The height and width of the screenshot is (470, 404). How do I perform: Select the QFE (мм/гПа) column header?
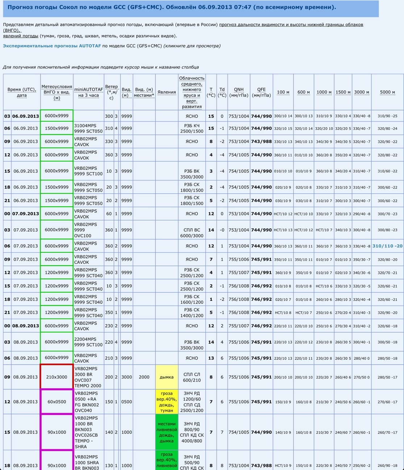(x=261, y=92)
